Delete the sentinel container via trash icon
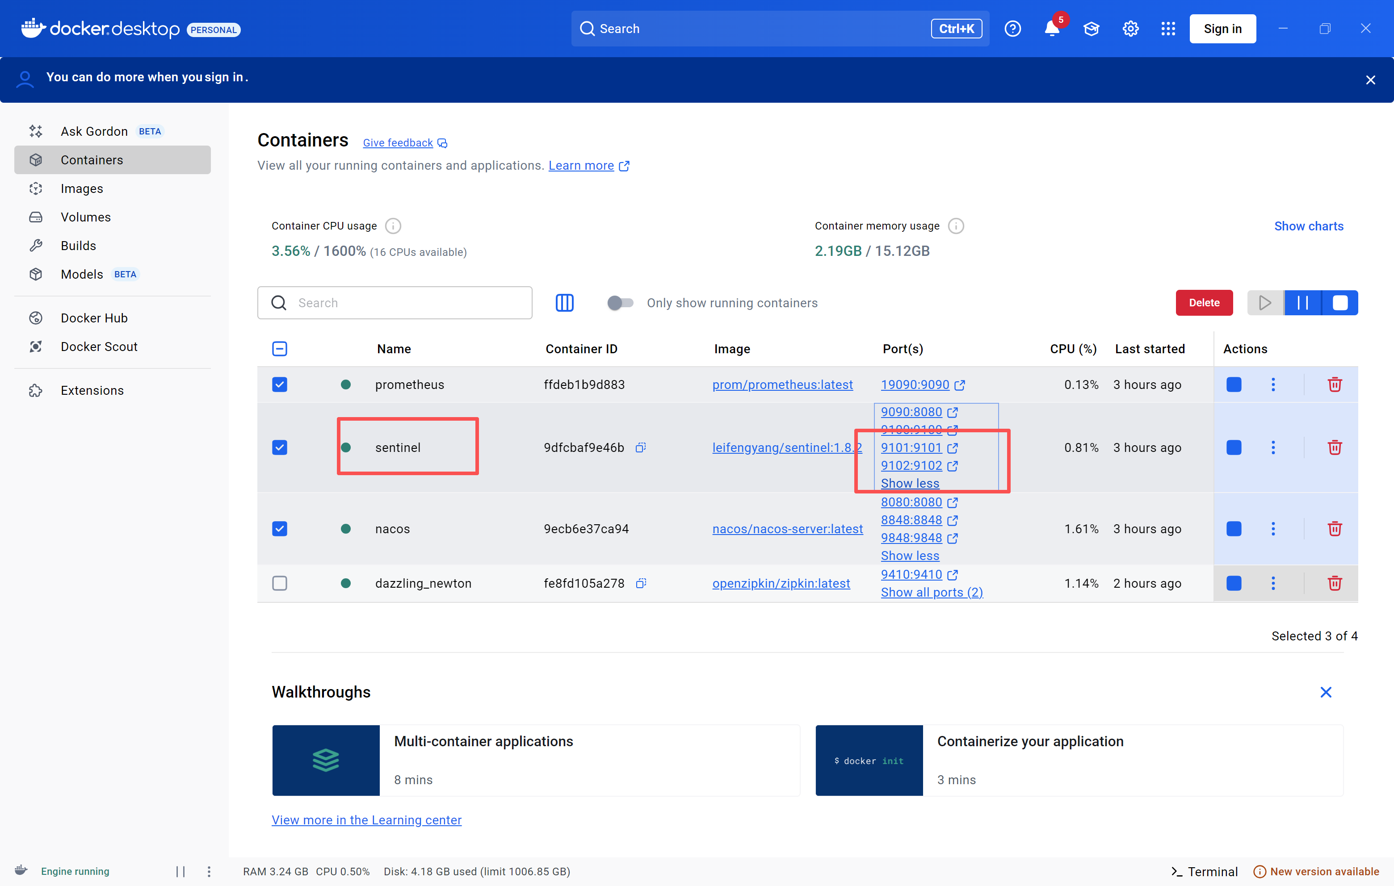Image resolution: width=1394 pixels, height=886 pixels. pyautogui.click(x=1335, y=447)
